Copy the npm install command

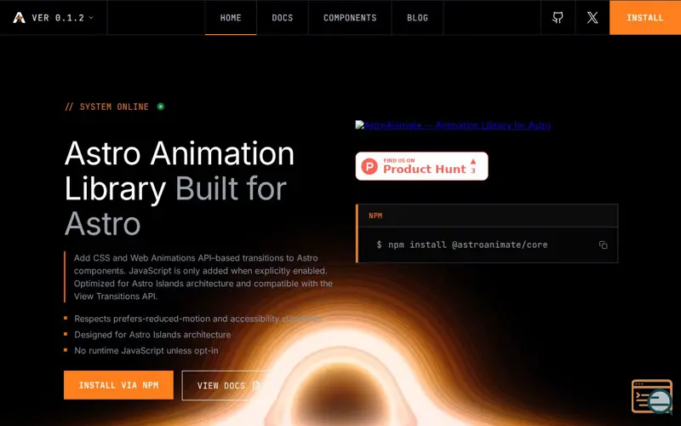click(x=603, y=245)
